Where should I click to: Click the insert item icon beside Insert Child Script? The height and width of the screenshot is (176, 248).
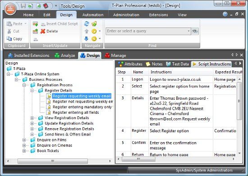tap(35, 24)
